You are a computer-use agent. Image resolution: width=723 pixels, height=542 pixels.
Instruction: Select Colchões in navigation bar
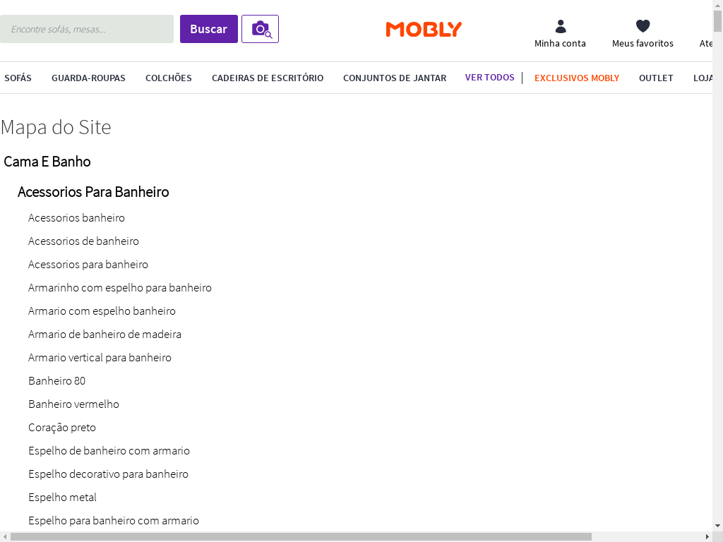pyautogui.click(x=169, y=78)
